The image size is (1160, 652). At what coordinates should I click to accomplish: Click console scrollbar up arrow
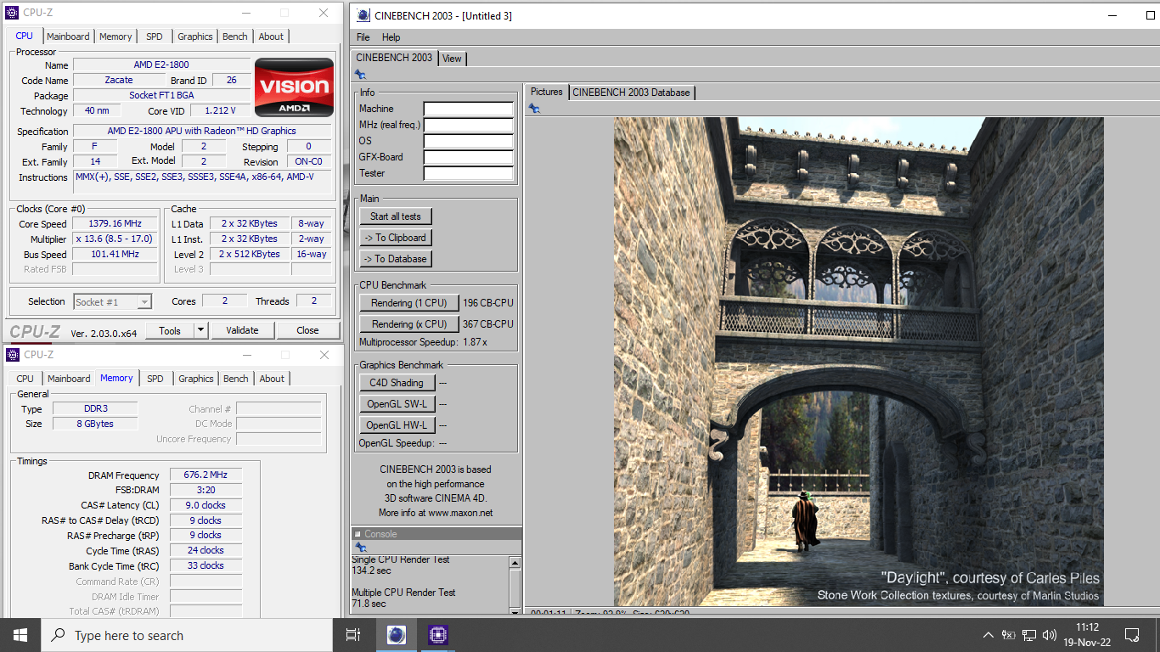[x=515, y=563]
